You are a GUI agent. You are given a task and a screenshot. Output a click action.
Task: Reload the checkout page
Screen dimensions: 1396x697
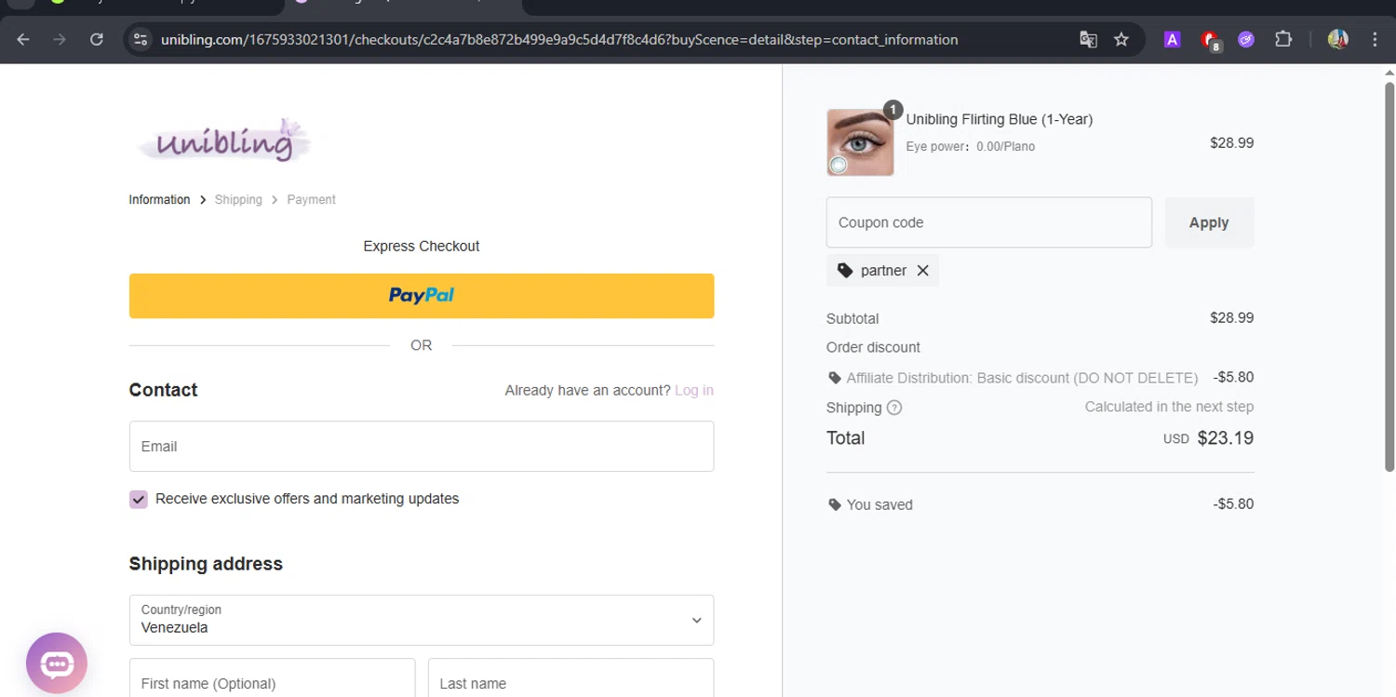(96, 39)
